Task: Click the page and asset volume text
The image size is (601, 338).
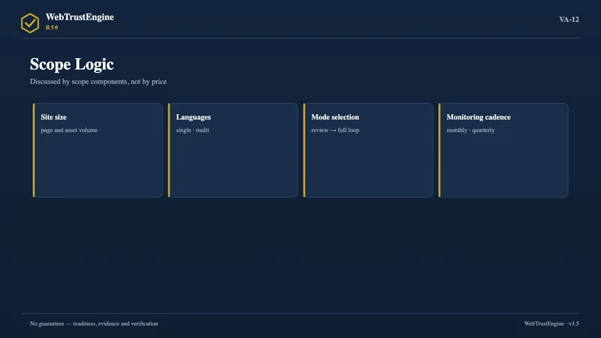Action: pos(69,130)
